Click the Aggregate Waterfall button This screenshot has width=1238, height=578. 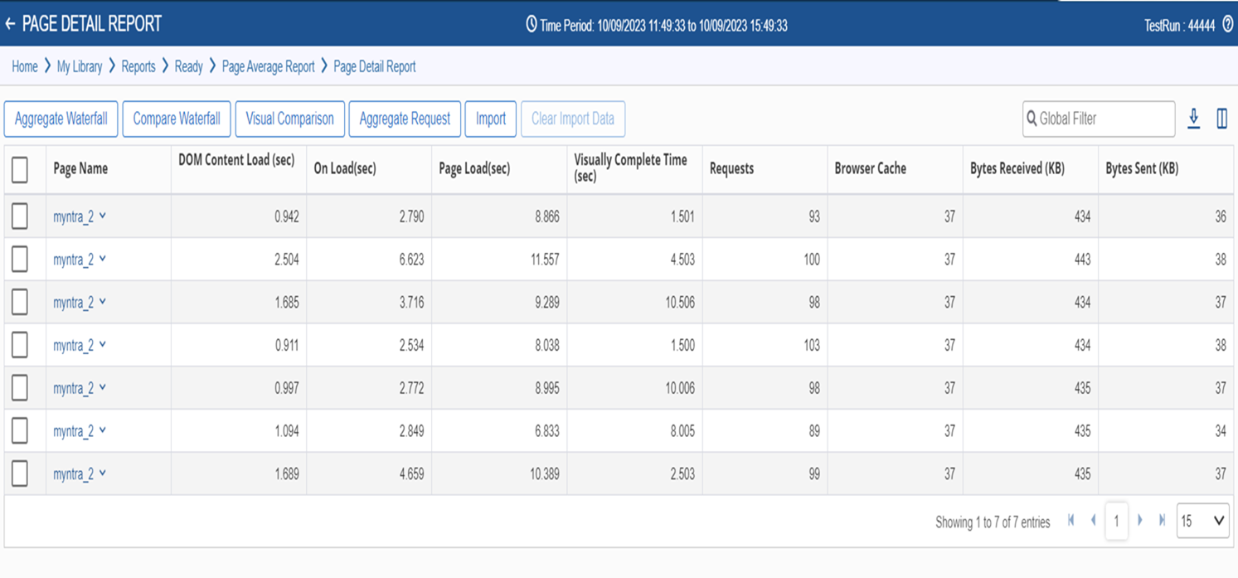pyautogui.click(x=61, y=119)
